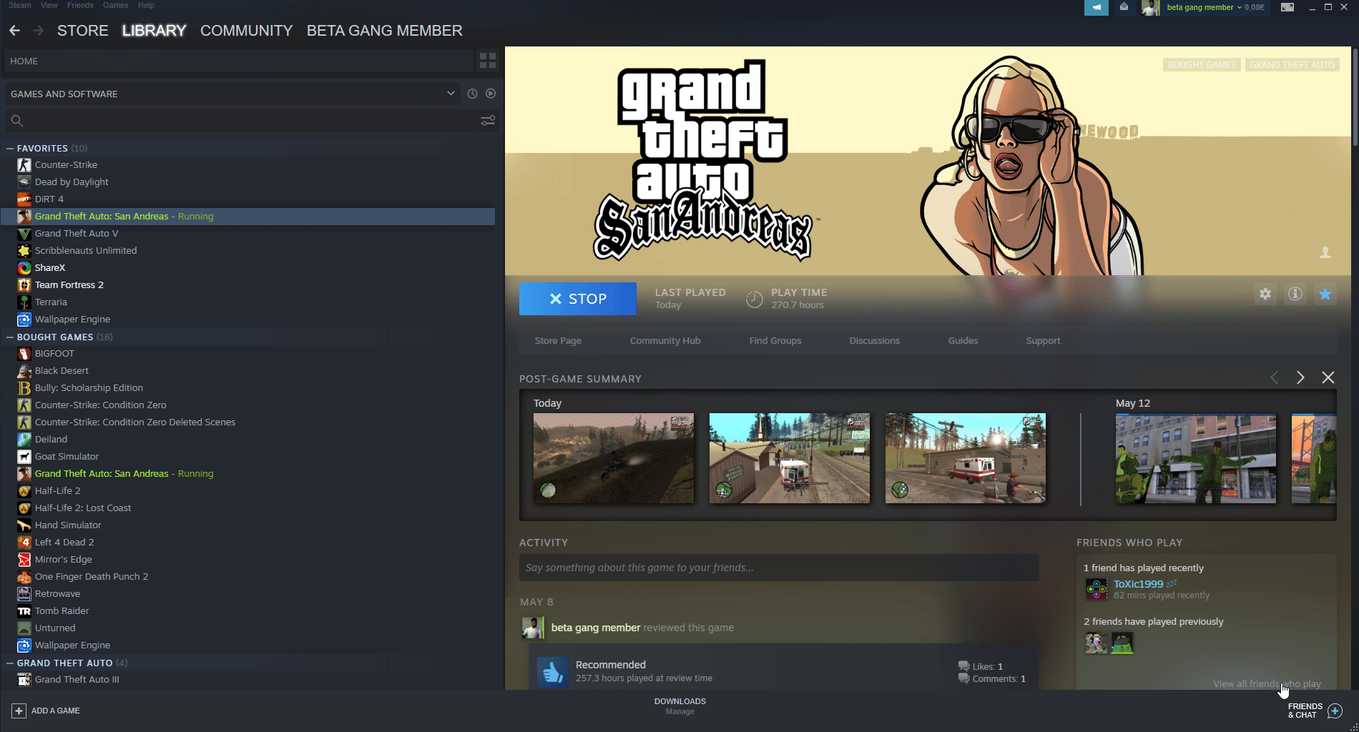
Task: Open Big Picture mode icon
Action: tap(1287, 7)
